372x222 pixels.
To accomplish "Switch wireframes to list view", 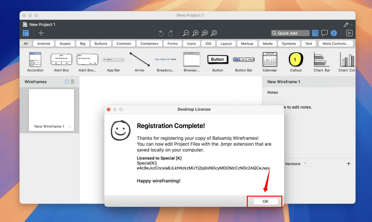I will 73,82.
